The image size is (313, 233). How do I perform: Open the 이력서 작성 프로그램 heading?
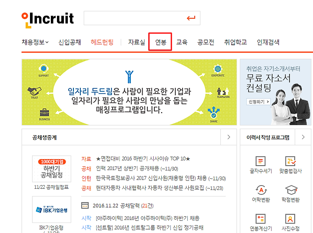tap(268, 137)
